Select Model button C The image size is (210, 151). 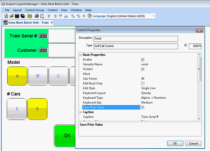59,76
